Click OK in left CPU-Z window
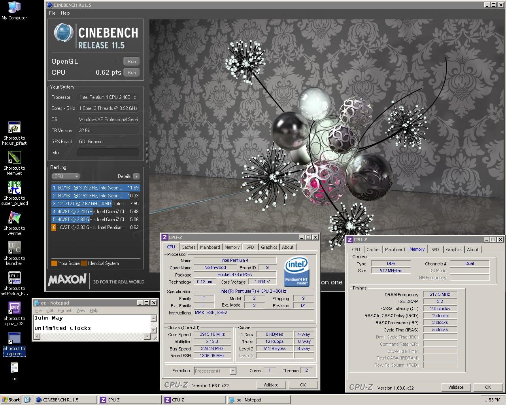 pos(303,385)
